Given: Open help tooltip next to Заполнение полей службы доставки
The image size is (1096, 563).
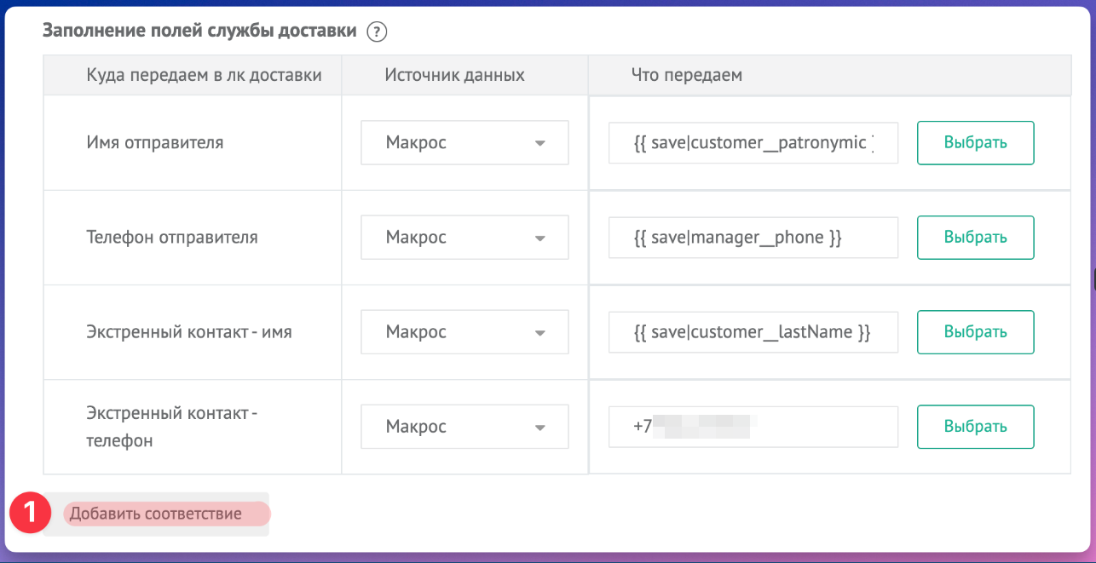Looking at the screenshot, I should tap(377, 32).
